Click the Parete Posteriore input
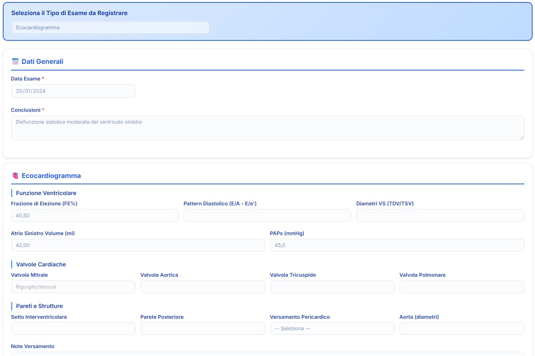 [x=203, y=329]
